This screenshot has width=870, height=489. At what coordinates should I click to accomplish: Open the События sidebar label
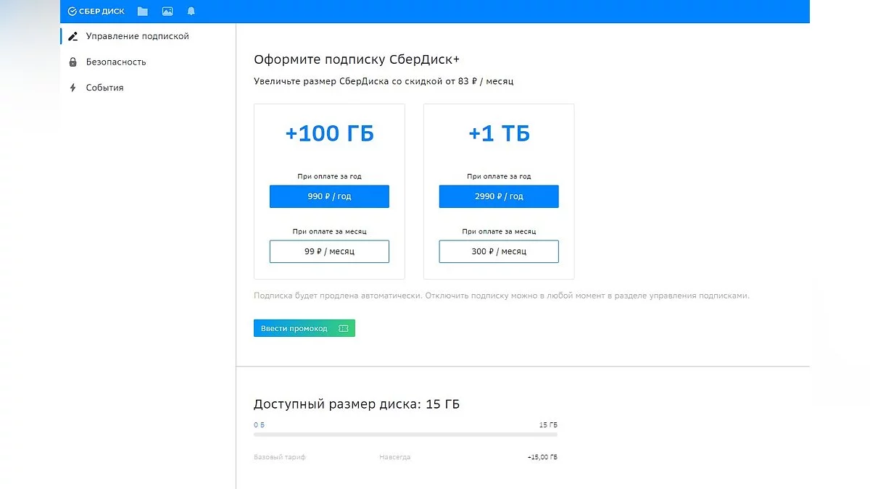[x=104, y=88]
